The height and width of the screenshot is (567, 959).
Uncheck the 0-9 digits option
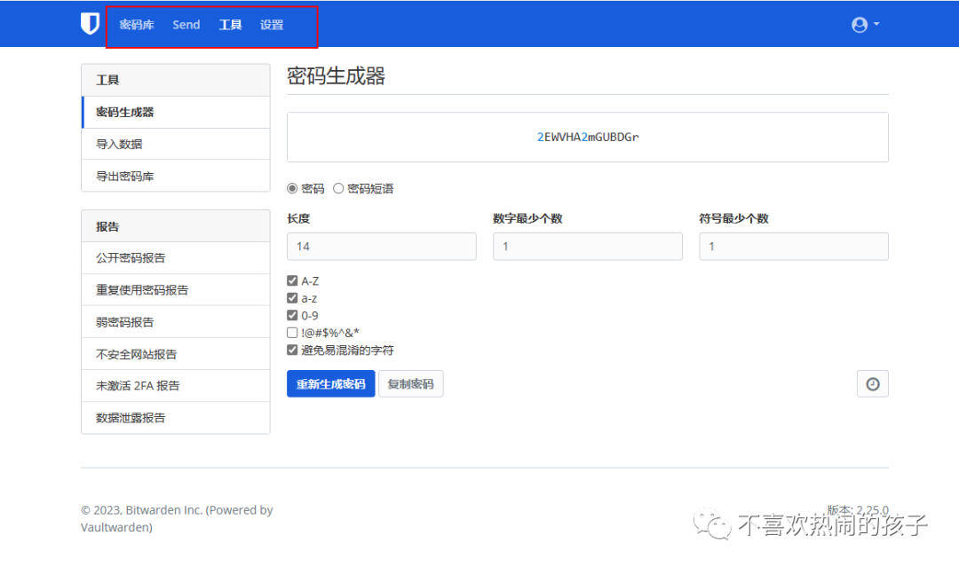292,315
